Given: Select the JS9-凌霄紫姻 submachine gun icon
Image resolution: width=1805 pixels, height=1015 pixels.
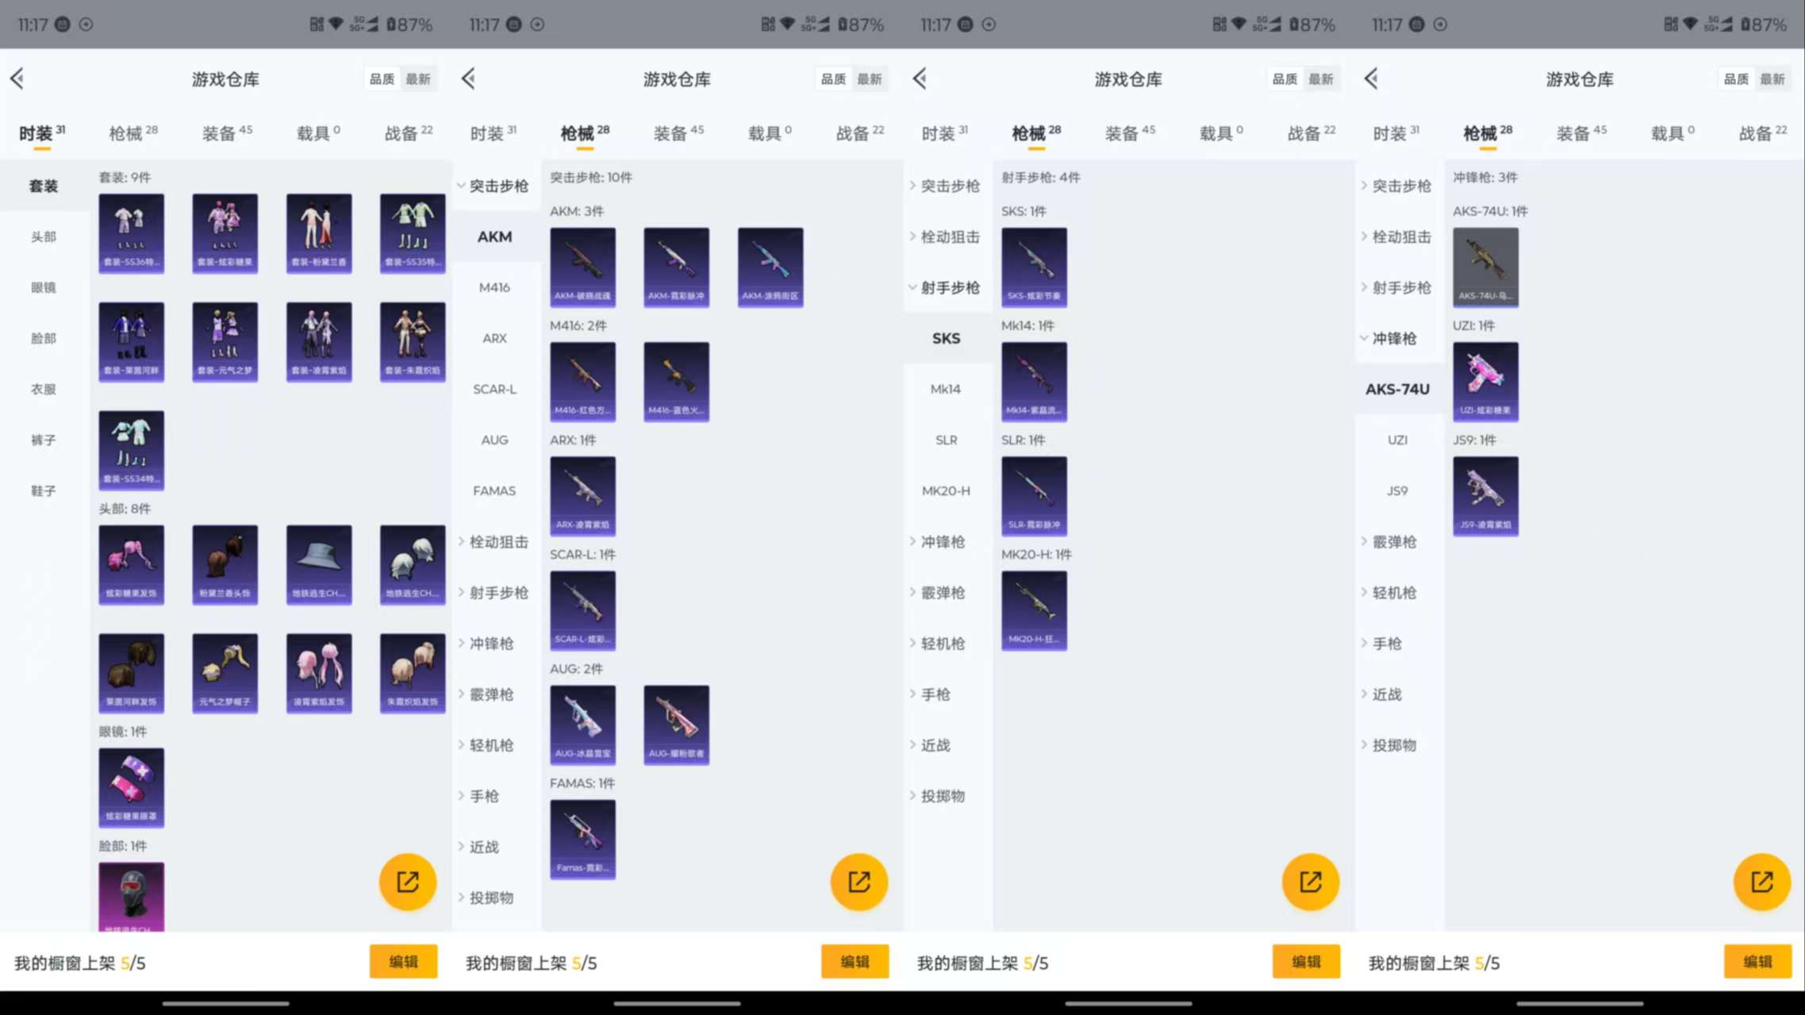Looking at the screenshot, I should 1485,495.
